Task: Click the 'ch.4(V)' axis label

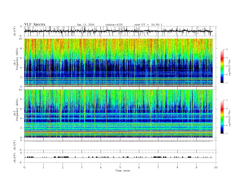Action: tap(15, 158)
